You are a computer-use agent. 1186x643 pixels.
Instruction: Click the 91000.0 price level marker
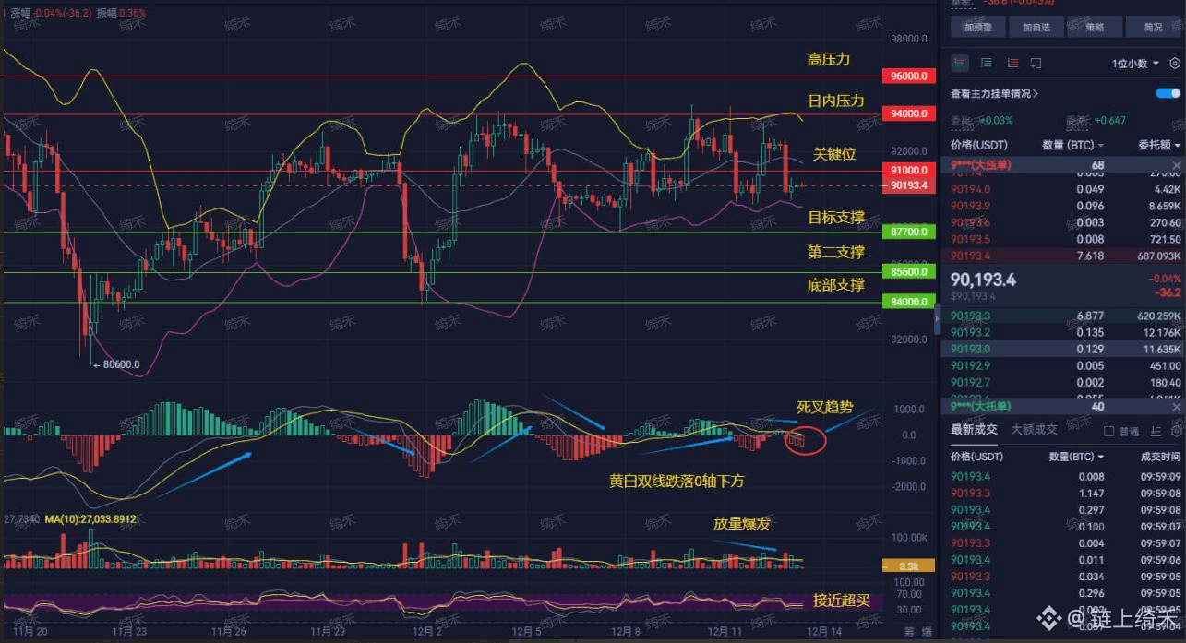909,171
